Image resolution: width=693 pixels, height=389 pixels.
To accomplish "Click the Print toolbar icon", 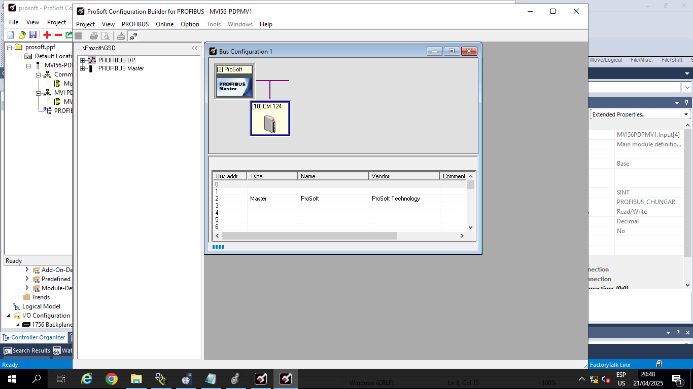I will pos(93,35).
